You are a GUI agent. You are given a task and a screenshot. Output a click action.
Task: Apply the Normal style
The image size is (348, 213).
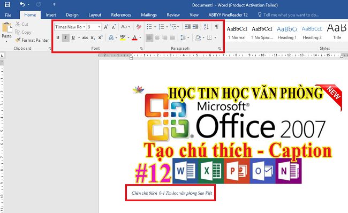click(237, 33)
